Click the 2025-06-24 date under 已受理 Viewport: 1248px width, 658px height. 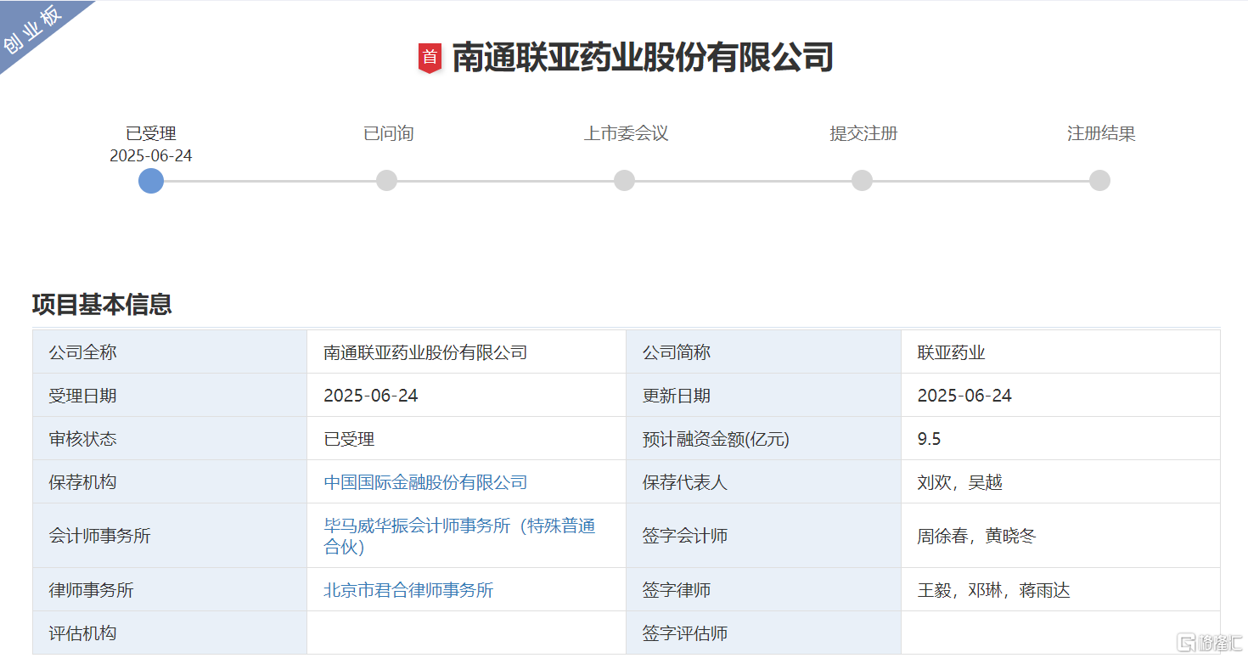(151, 156)
